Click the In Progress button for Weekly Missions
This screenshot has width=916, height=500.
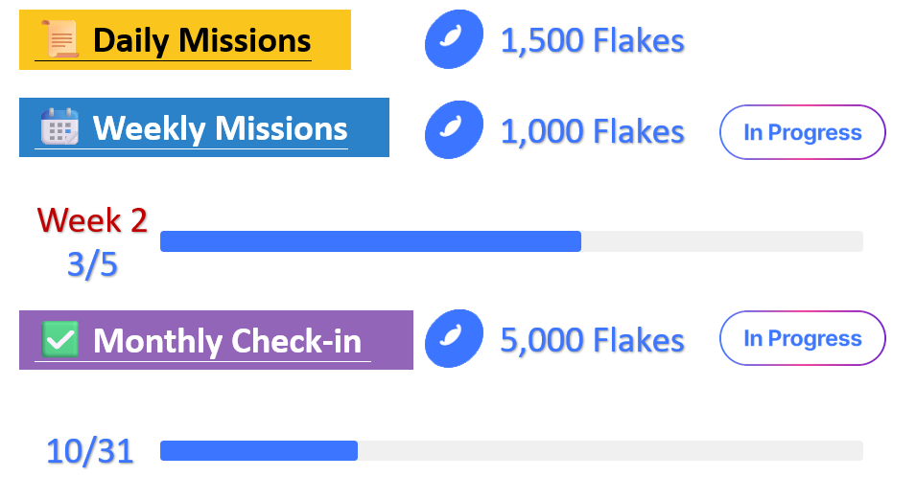tap(803, 132)
